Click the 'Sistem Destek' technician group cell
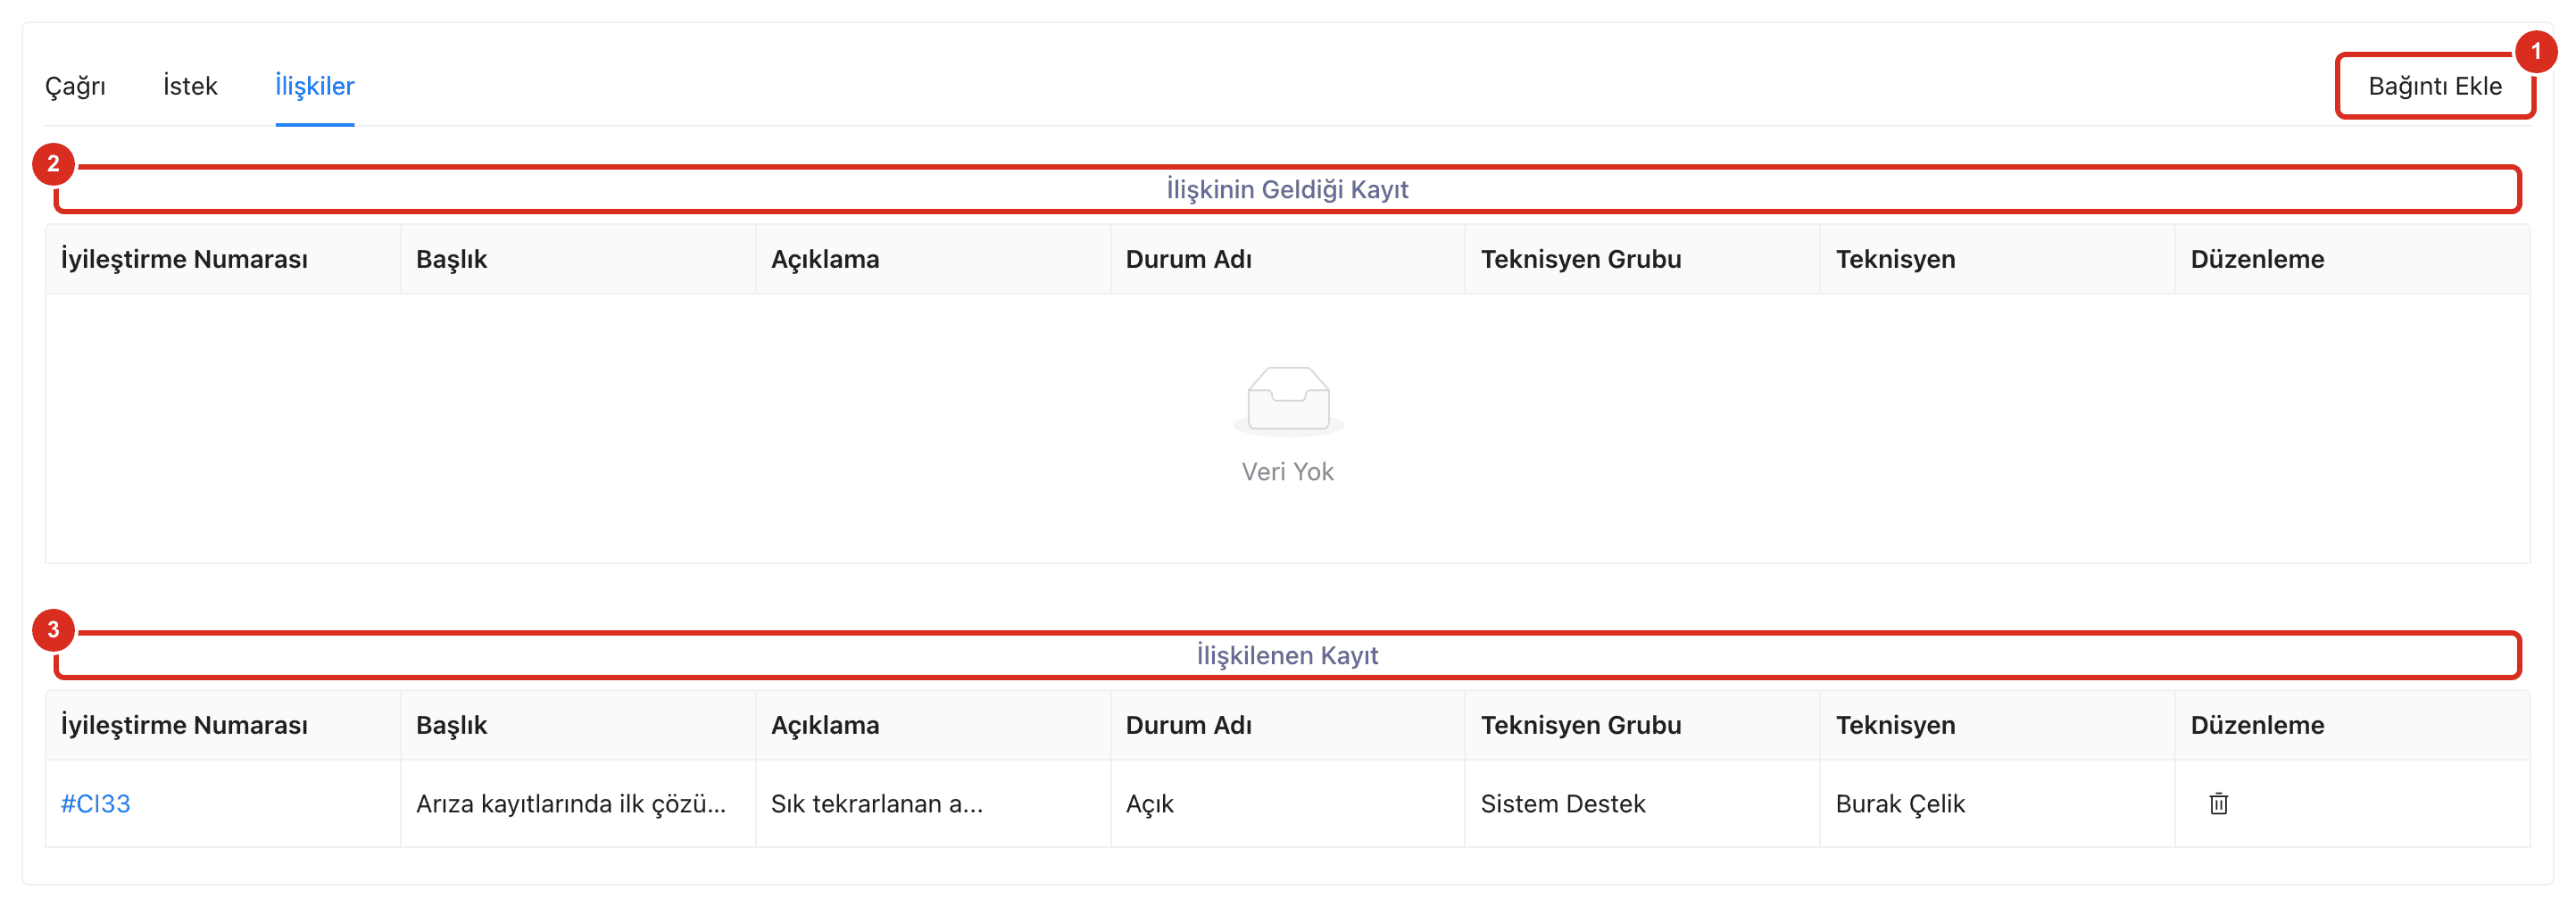Viewport: 2576px width, 907px height. point(1642,803)
